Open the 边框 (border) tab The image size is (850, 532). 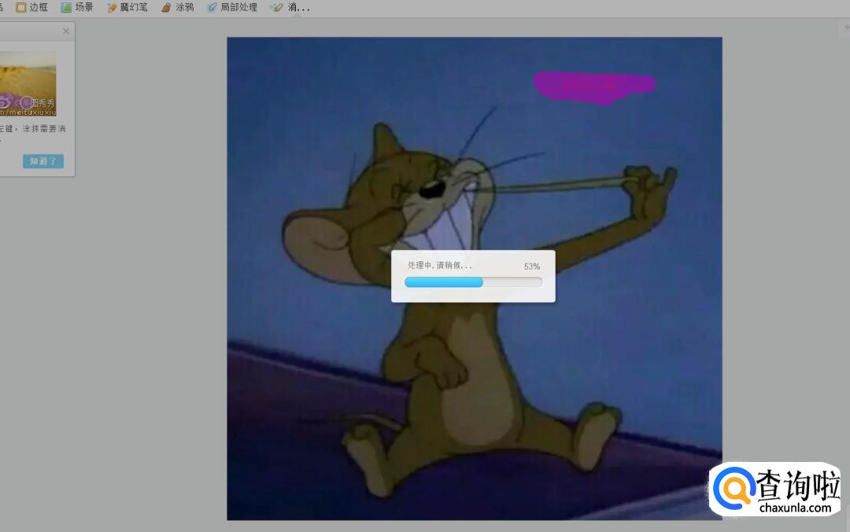(32, 8)
